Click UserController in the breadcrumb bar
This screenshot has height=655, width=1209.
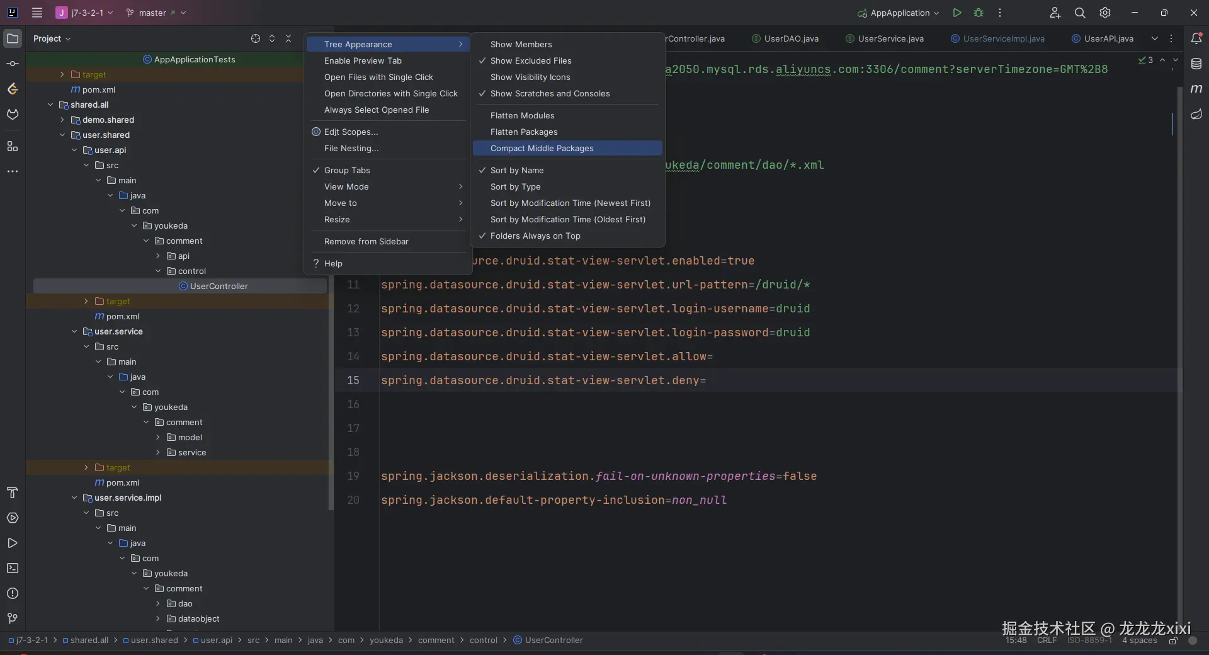click(x=553, y=640)
